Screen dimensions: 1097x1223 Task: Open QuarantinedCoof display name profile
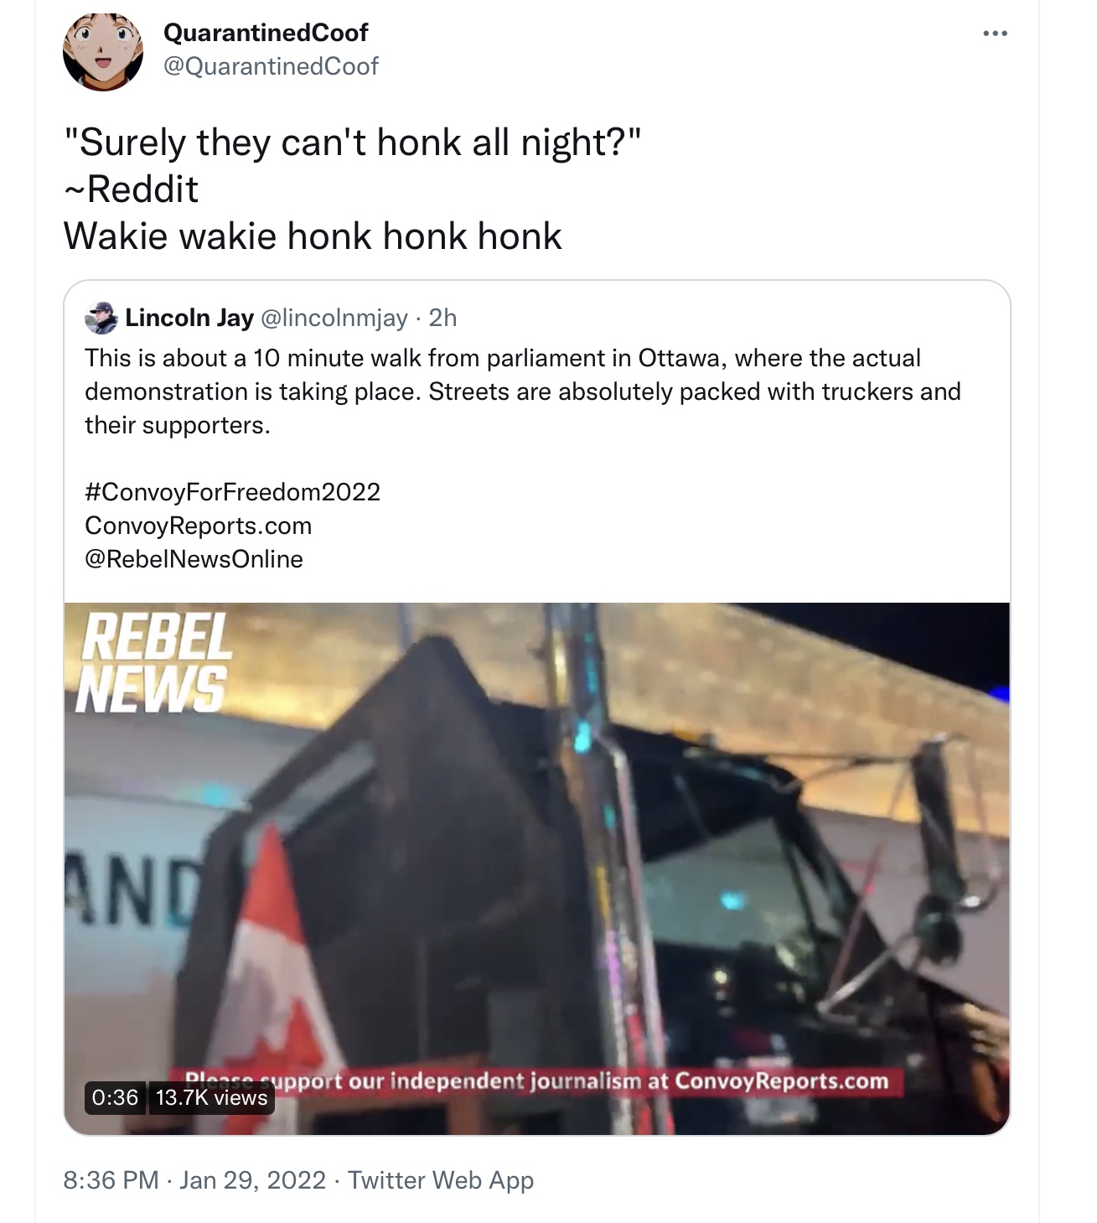266,33
